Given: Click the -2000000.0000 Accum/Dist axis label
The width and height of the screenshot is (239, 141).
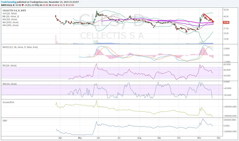Looking at the screenshot, I should (x=230, y=107).
